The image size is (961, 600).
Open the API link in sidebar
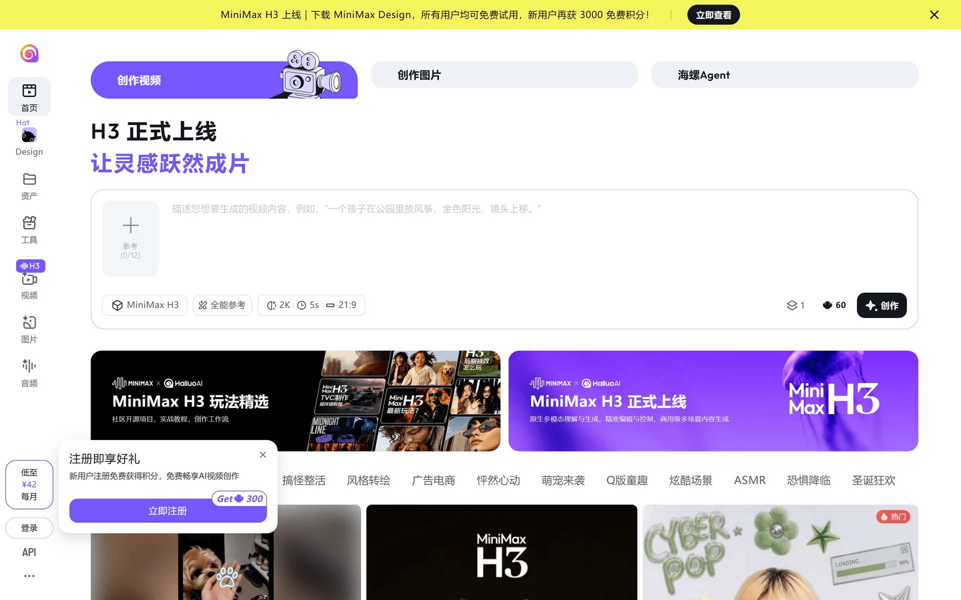(29, 552)
